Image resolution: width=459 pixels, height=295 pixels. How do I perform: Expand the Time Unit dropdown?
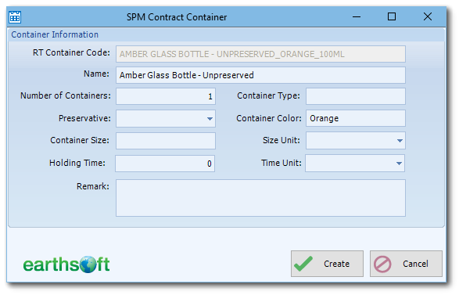(x=399, y=164)
